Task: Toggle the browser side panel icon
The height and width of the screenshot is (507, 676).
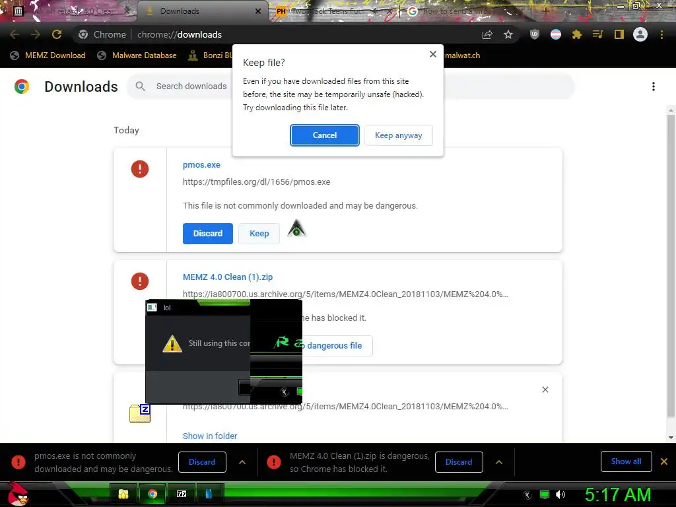Action: pos(619,34)
